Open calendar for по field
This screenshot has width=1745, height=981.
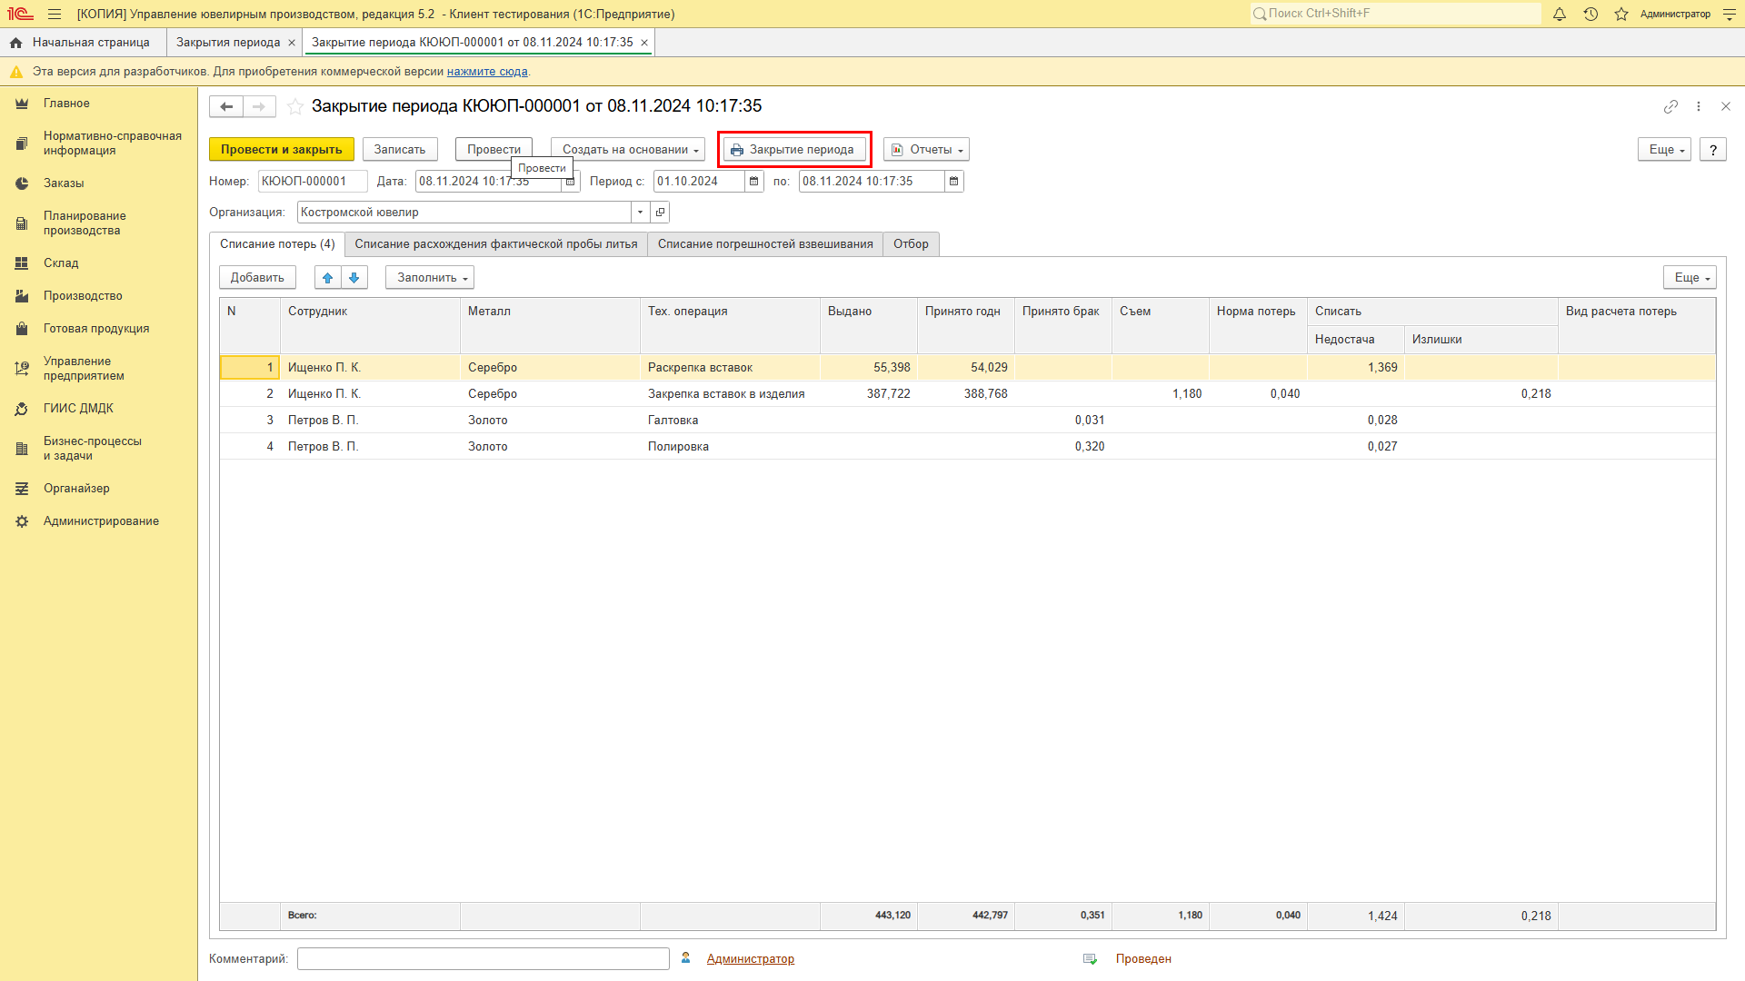click(x=954, y=182)
